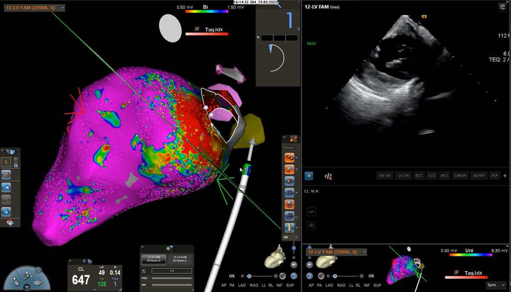The width and height of the screenshot is (511, 292).
Task: Collapse the radial menu with the bottom triangle
Action: click(x=27, y=287)
